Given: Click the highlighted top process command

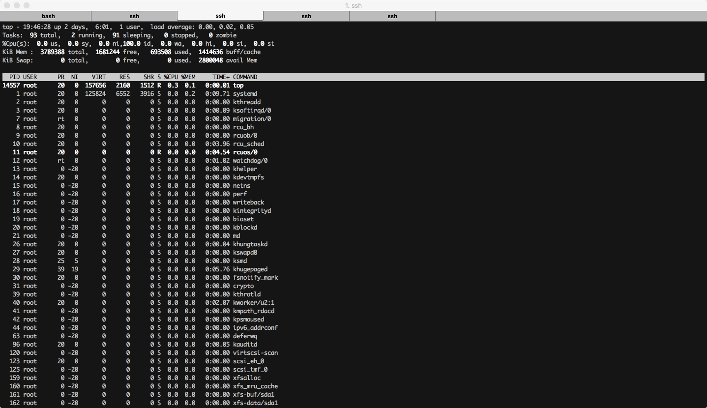Looking at the screenshot, I should tap(238, 86).
